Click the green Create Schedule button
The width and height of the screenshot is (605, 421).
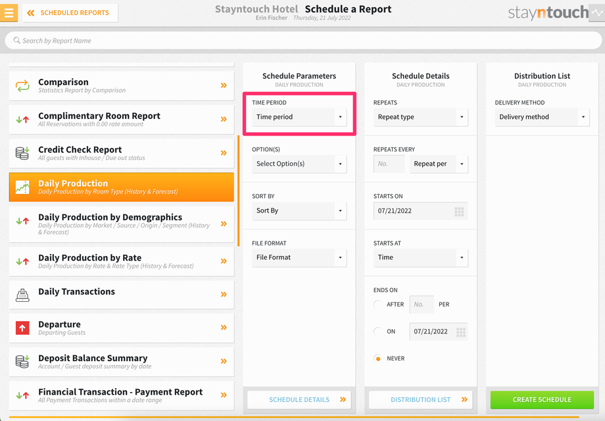(542, 400)
